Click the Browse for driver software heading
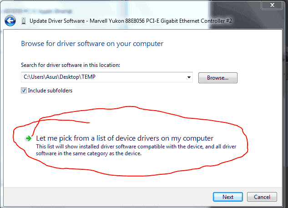288x208 pixels. [92, 44]
